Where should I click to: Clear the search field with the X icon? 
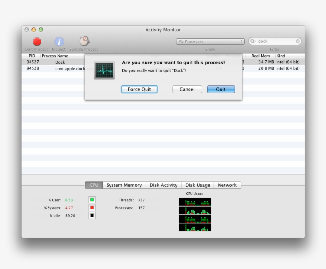pyautogui.click(x=297, y=41)
